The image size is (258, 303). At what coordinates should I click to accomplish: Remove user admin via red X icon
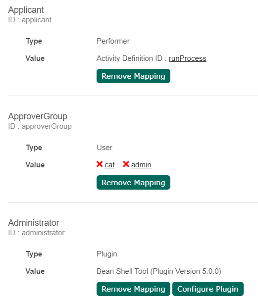(x=126, y=164)
